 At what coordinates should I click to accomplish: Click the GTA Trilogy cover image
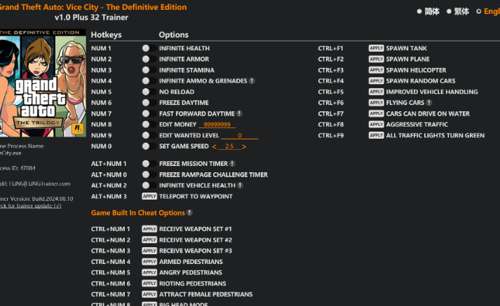pos(43,83)
